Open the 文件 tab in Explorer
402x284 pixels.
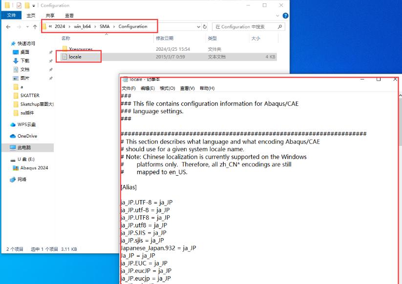[11, 15]
